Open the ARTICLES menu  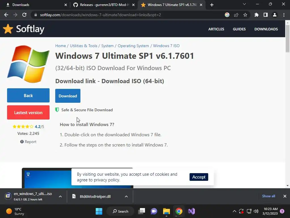click(216, 29)
